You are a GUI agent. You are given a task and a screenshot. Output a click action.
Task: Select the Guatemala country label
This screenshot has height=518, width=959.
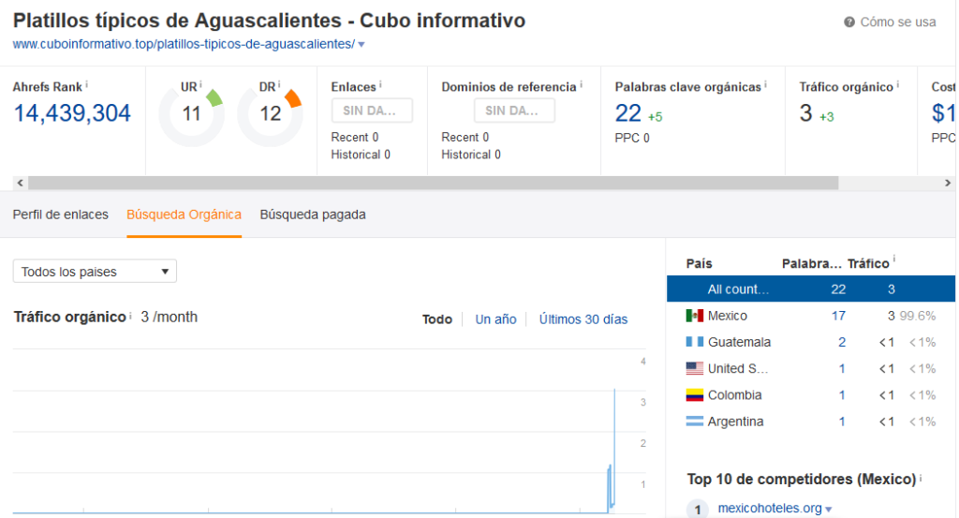coord(739,342)
